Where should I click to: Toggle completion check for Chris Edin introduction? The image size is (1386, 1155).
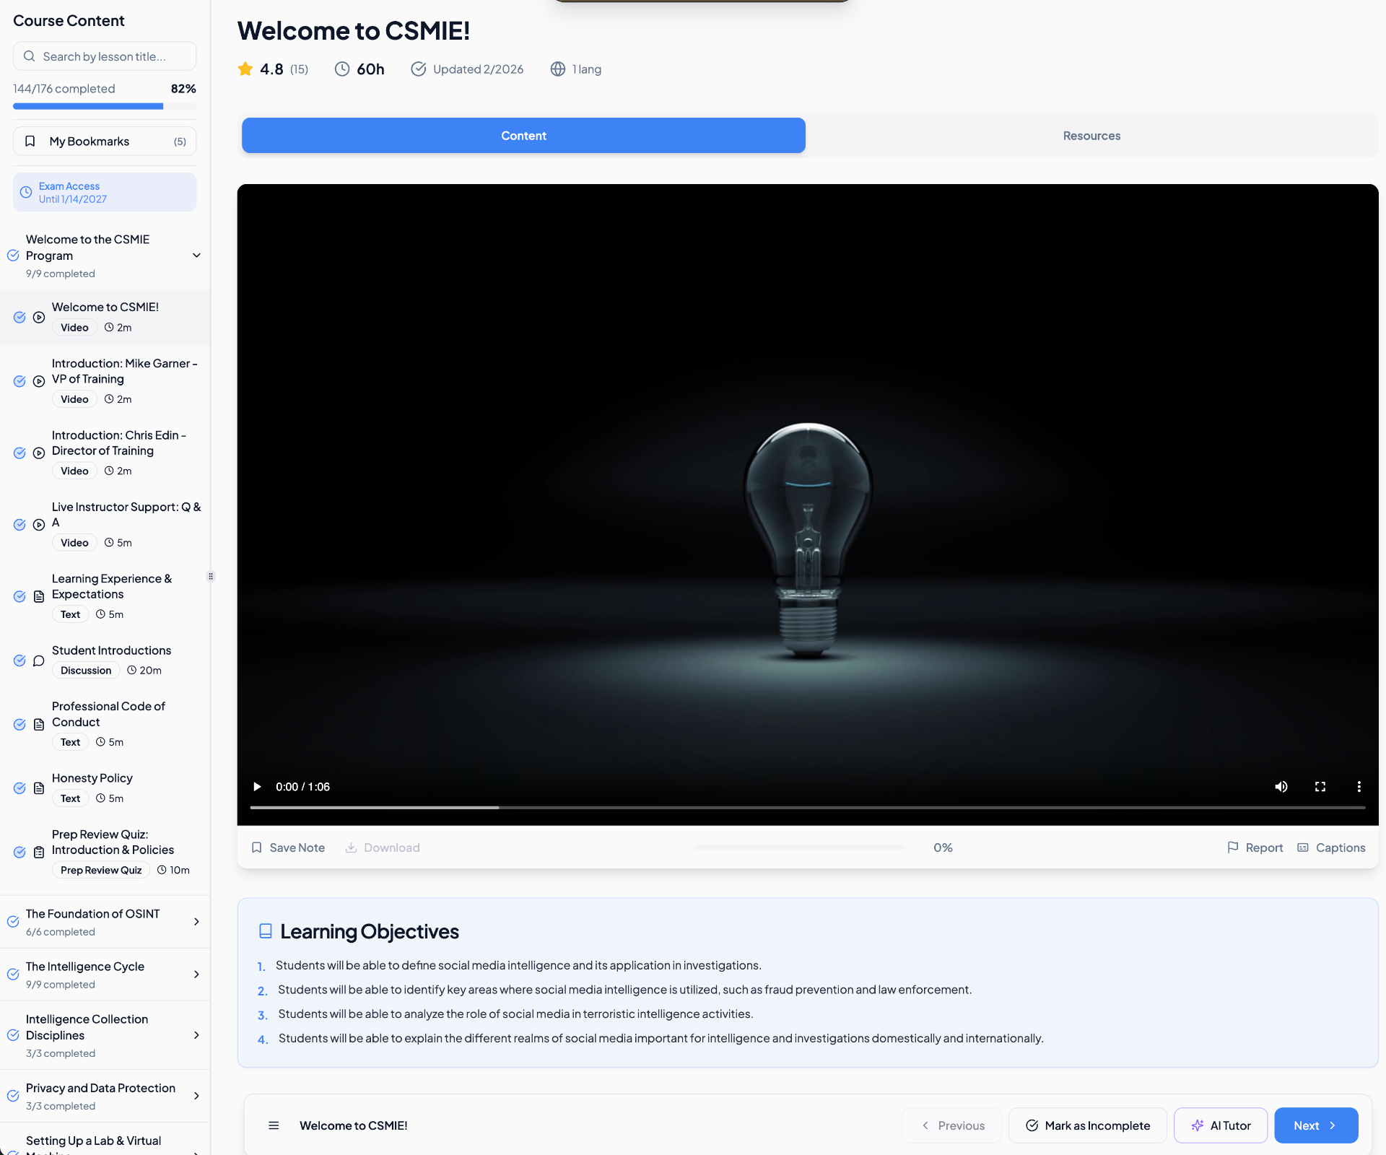point(19,453)
